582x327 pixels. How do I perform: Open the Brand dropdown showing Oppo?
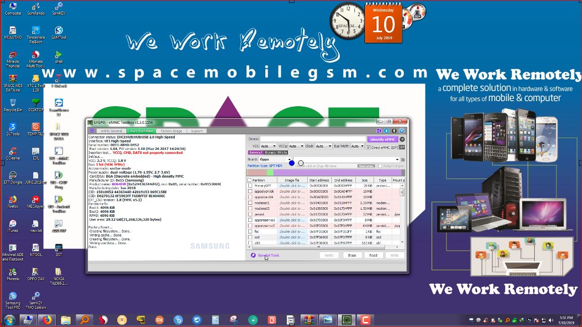275,159
